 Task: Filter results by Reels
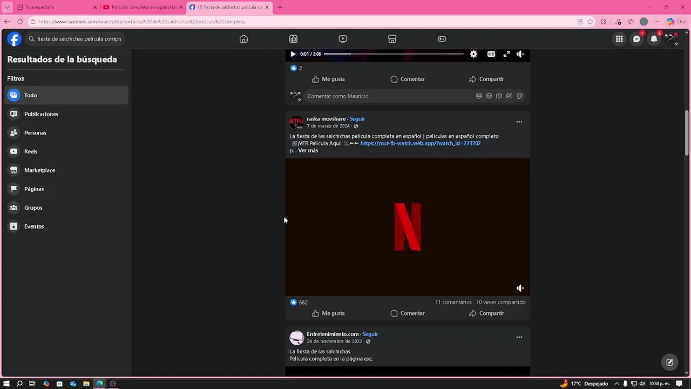67,151
